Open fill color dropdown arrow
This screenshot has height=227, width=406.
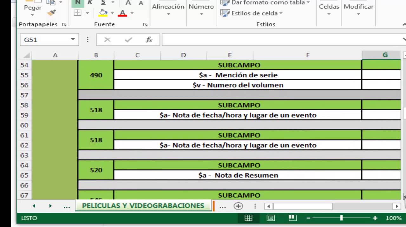[x=113, y=13]
